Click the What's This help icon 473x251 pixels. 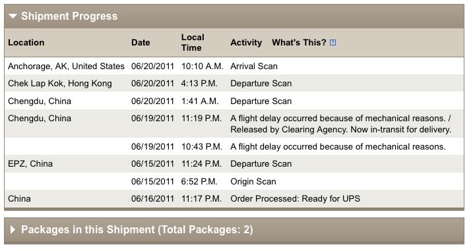pyautogui.click(x=332, y=42)
